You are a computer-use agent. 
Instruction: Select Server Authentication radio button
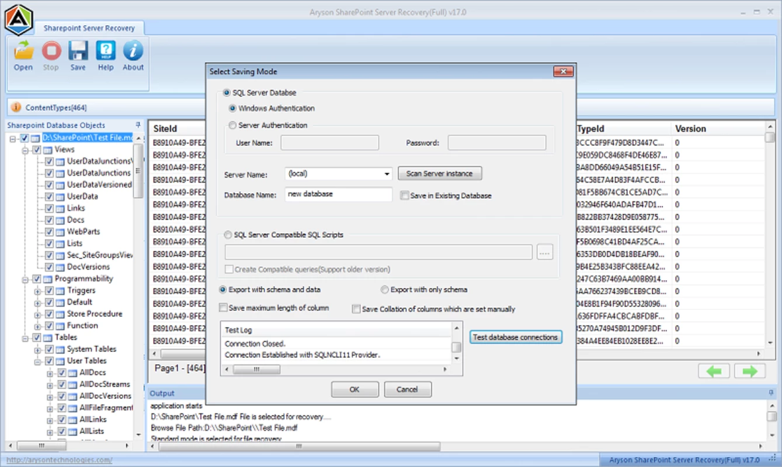pyautogui.click(x=232, y=125)
